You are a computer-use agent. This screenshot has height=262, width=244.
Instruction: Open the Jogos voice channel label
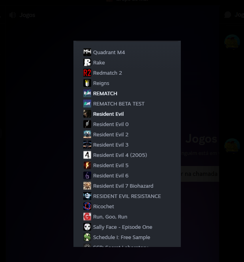[x=27, y=15]
